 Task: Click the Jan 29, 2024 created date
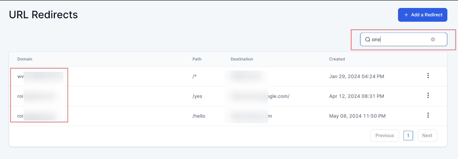click(x=356, y=76)
